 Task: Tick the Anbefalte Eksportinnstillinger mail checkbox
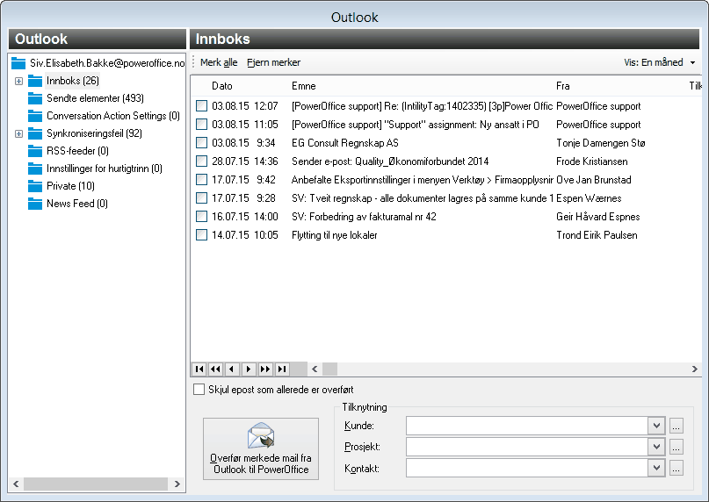click(x=201, y=180)
